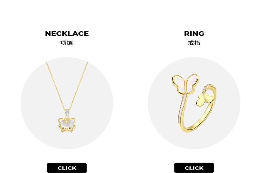Click the bottom curve of the gold ring band
The width and height of the screenshot is (261, 173).
coord(193,127)
